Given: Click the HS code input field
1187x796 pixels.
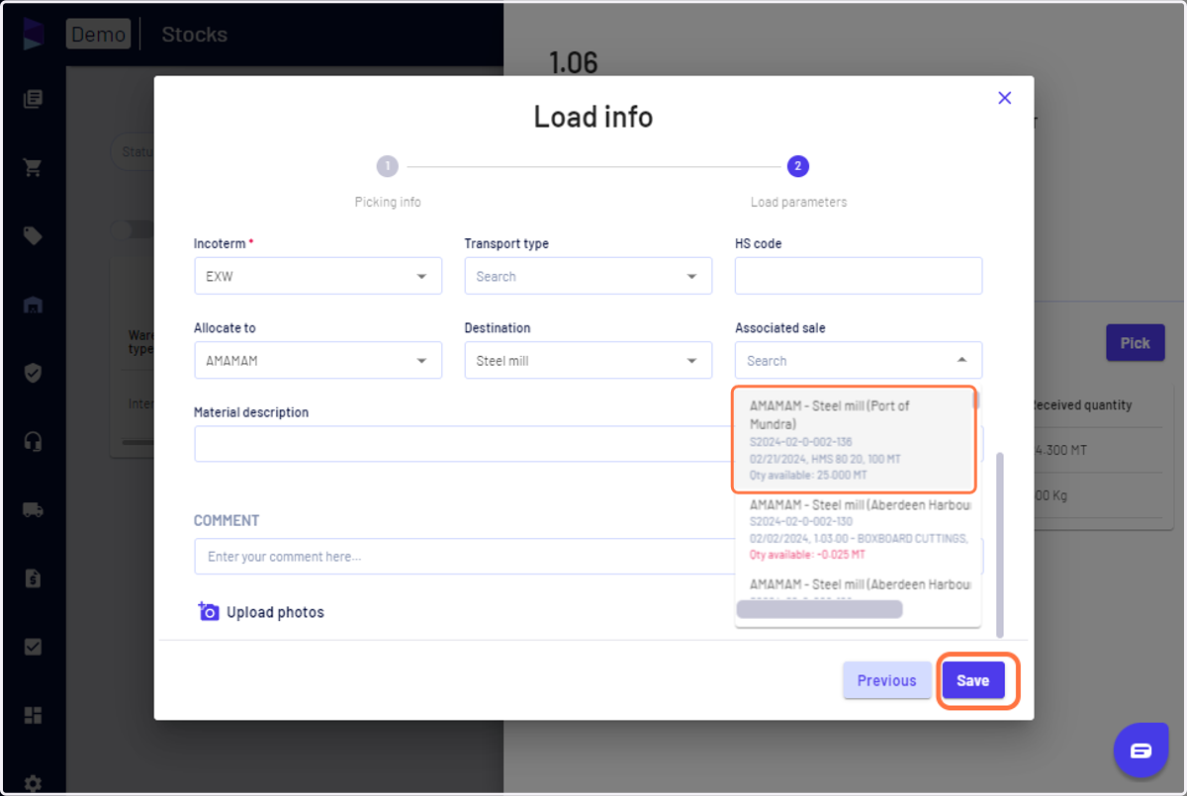Looking at the screenshot, I should (x=858, y=276).
